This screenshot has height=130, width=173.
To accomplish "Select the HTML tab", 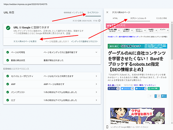I will coord(115,18).
